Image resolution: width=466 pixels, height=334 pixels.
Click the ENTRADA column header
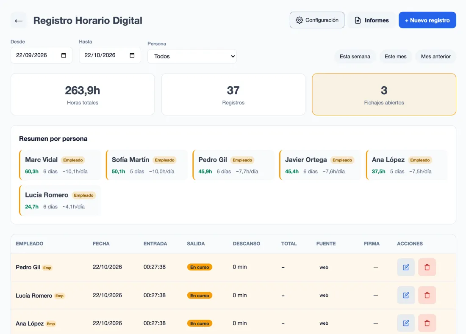pyautogui.click(x=155, y=244)
